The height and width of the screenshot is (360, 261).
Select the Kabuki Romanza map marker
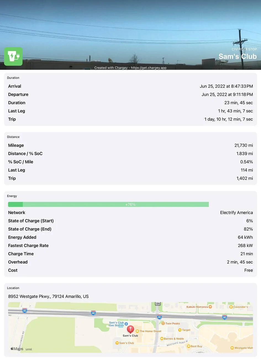pyautogui.click(x=210, y=307)
